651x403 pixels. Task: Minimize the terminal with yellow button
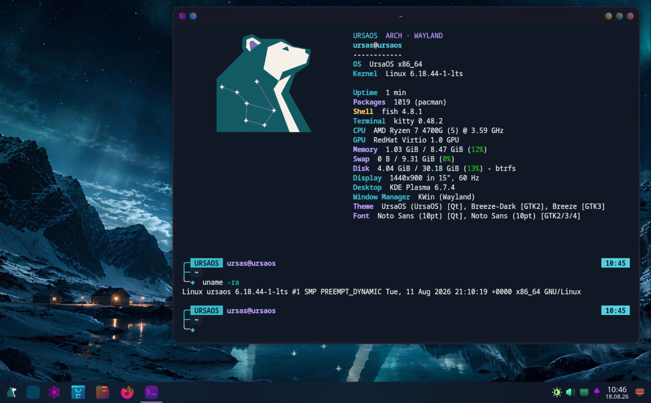tap(608, 16)
